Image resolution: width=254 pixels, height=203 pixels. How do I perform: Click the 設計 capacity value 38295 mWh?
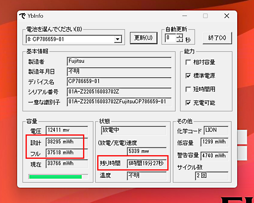[x=67, y=142]
